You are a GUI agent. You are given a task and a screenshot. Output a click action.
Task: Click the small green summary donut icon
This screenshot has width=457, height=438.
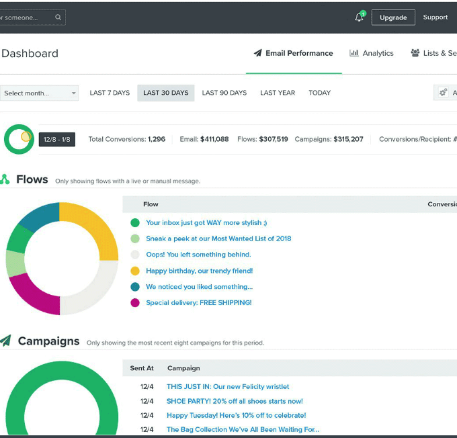18,139
